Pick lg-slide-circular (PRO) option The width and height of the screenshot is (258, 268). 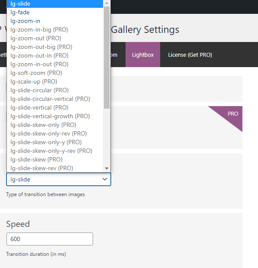(55, 90)
